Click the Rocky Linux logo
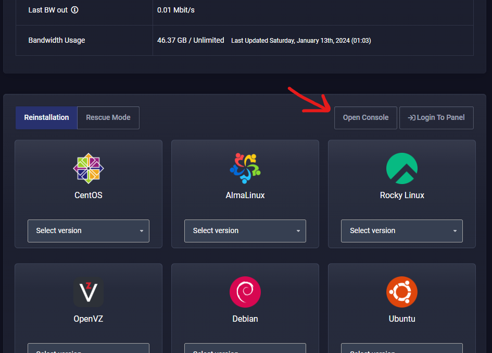 coord(402,168)
